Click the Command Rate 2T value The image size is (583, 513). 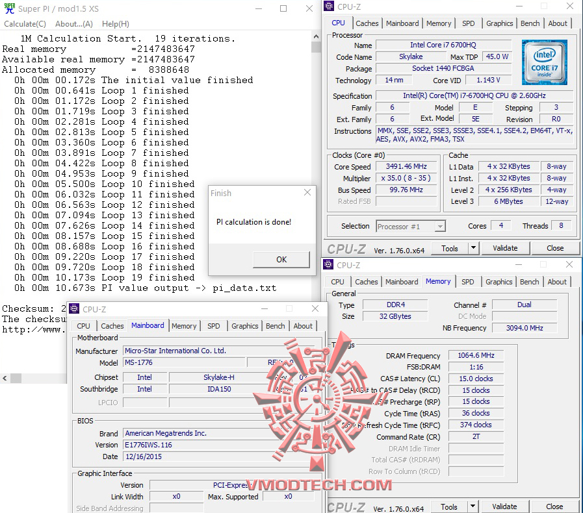pyautogui.click(x=476, y=436)
